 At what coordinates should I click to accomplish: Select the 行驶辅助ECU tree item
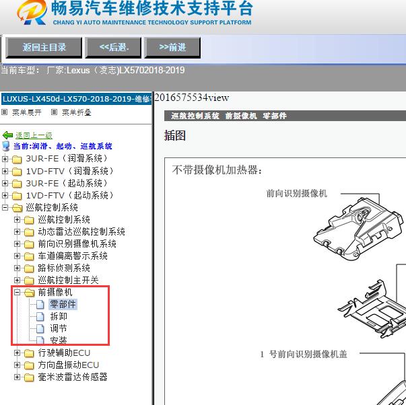pyautogui.click(x=64, y=353)
